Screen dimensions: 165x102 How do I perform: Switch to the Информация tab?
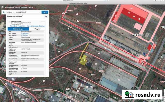coord(18,29)
